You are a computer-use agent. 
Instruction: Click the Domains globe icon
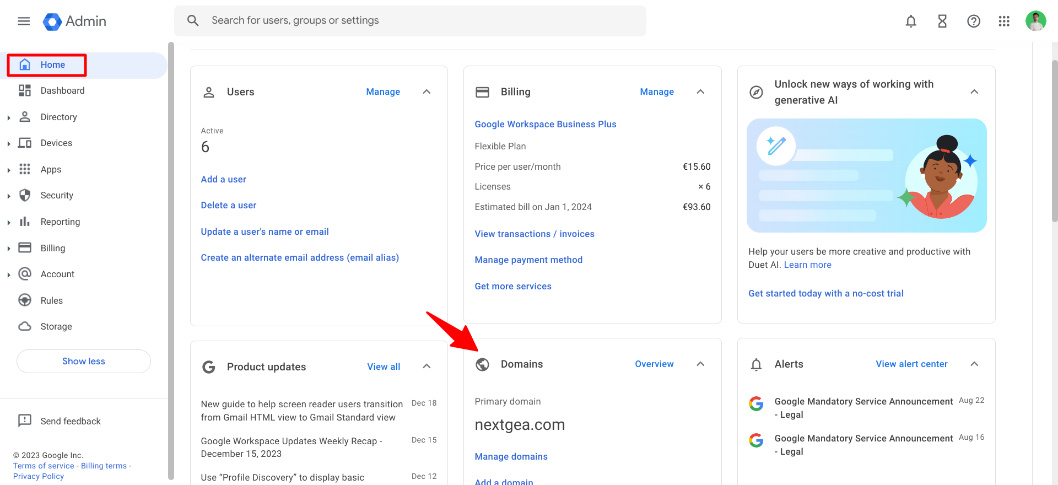pos(483,364)
